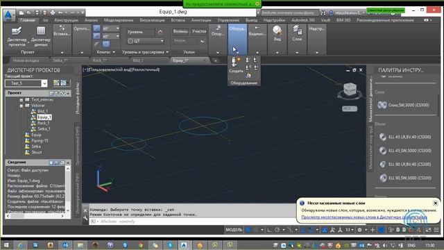The height and width of the screenshot is (250, 444).
Task: Toggle the grid display button in status bar
Action: [x=248, y=230]
